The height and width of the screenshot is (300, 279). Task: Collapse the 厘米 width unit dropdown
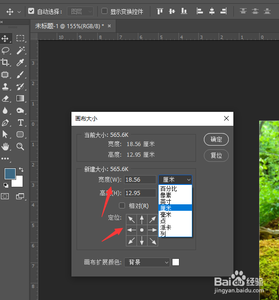click(175, 180)
